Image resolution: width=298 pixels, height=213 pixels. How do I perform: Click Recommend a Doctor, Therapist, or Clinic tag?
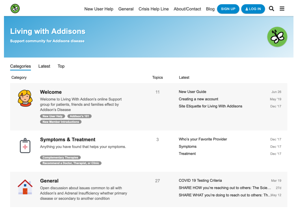71,163
